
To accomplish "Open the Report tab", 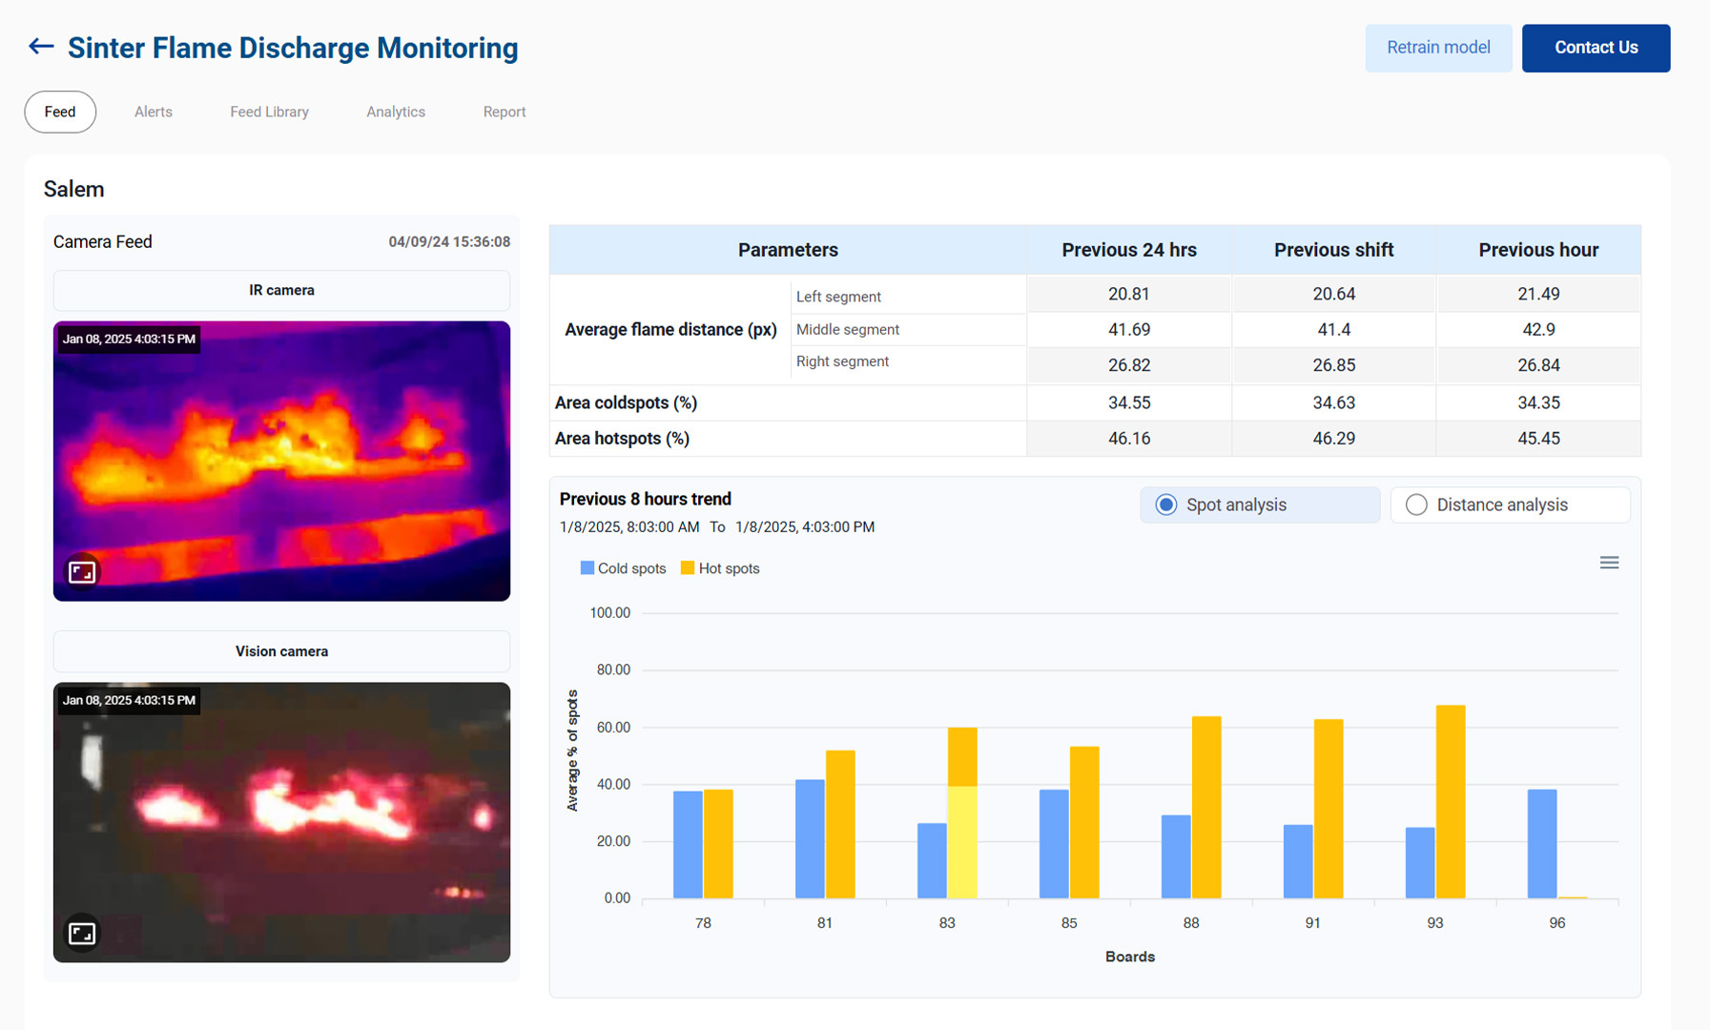I will [x=505, y=112].
